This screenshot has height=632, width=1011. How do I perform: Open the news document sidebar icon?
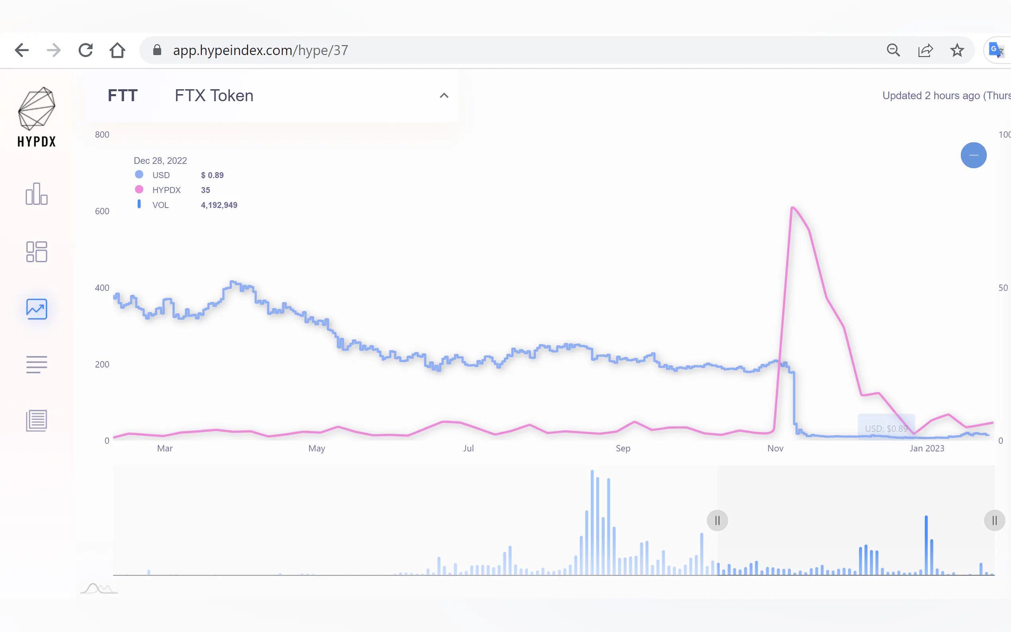point(37,420)
